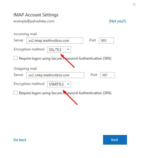This screenshot has width=141, height=158.
Task: Focus the outgoing mail server field
Action: (x=55, y=75)
